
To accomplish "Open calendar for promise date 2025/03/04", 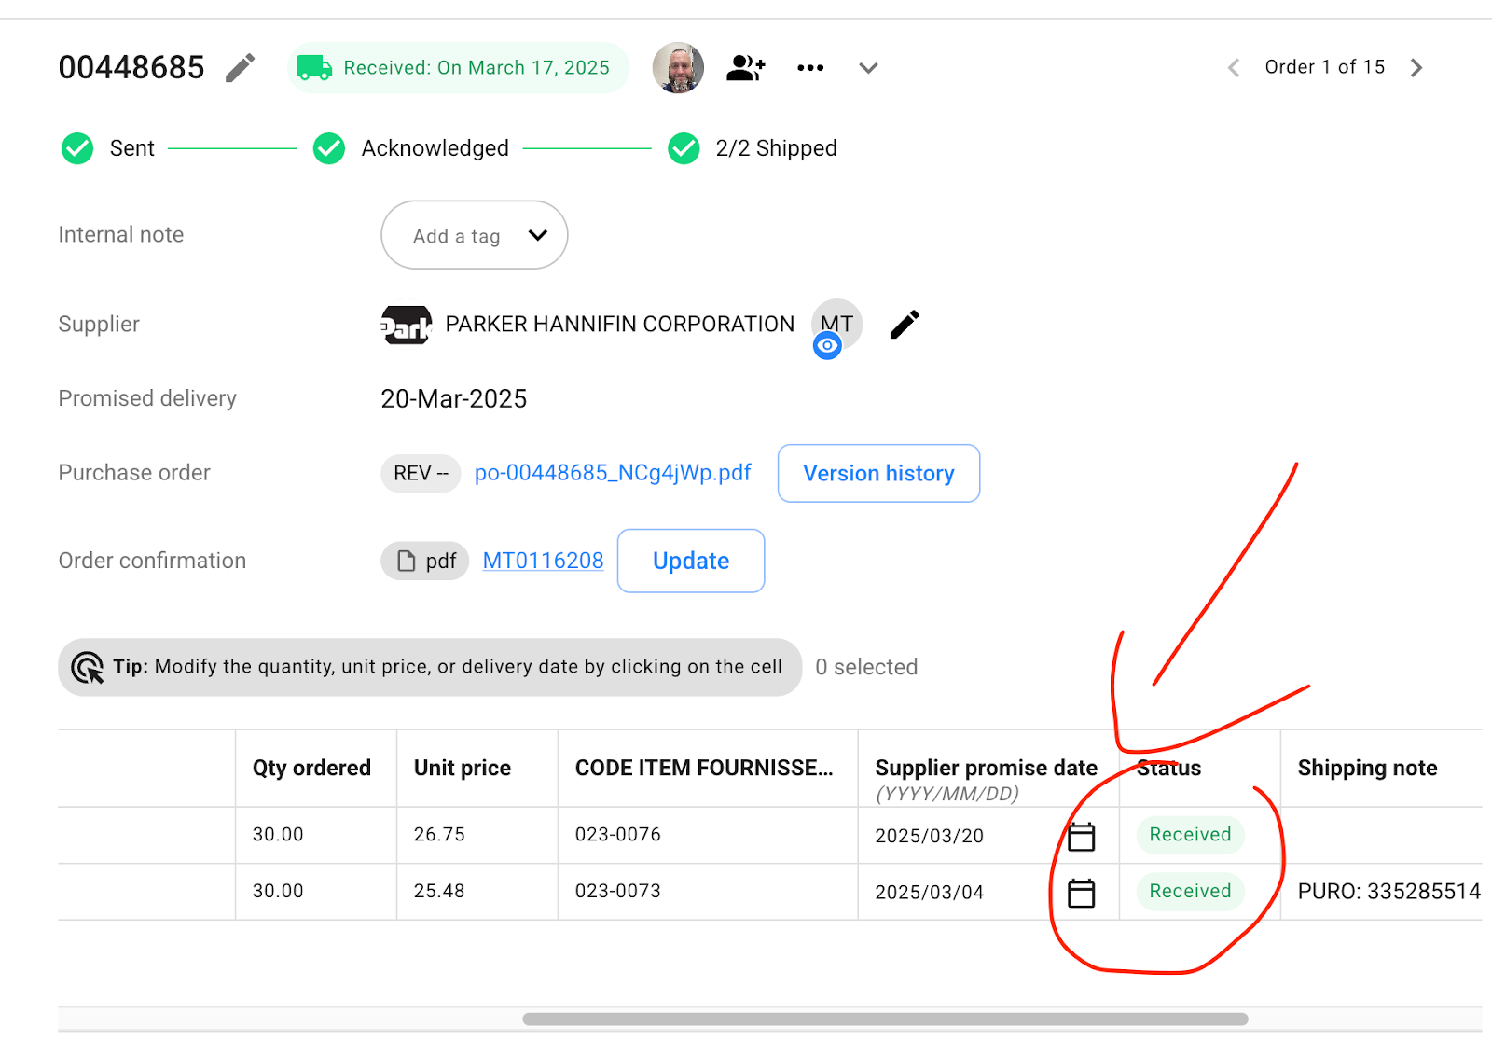I will pos(1081,894).
